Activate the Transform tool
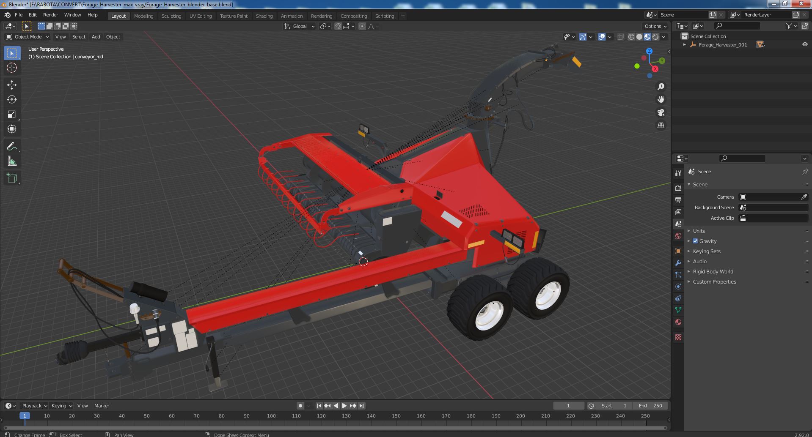Screen dimensions: 812x437 pyautogui.click(x=12, y=129)
